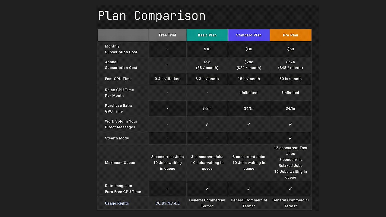Click the 12 concurrent Fast Jobs cell
This screenshot has width=386, height=217.
click(290, 163)
